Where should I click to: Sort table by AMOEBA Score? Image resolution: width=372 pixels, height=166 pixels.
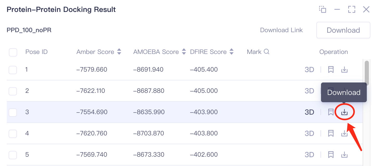pos(184,52)
